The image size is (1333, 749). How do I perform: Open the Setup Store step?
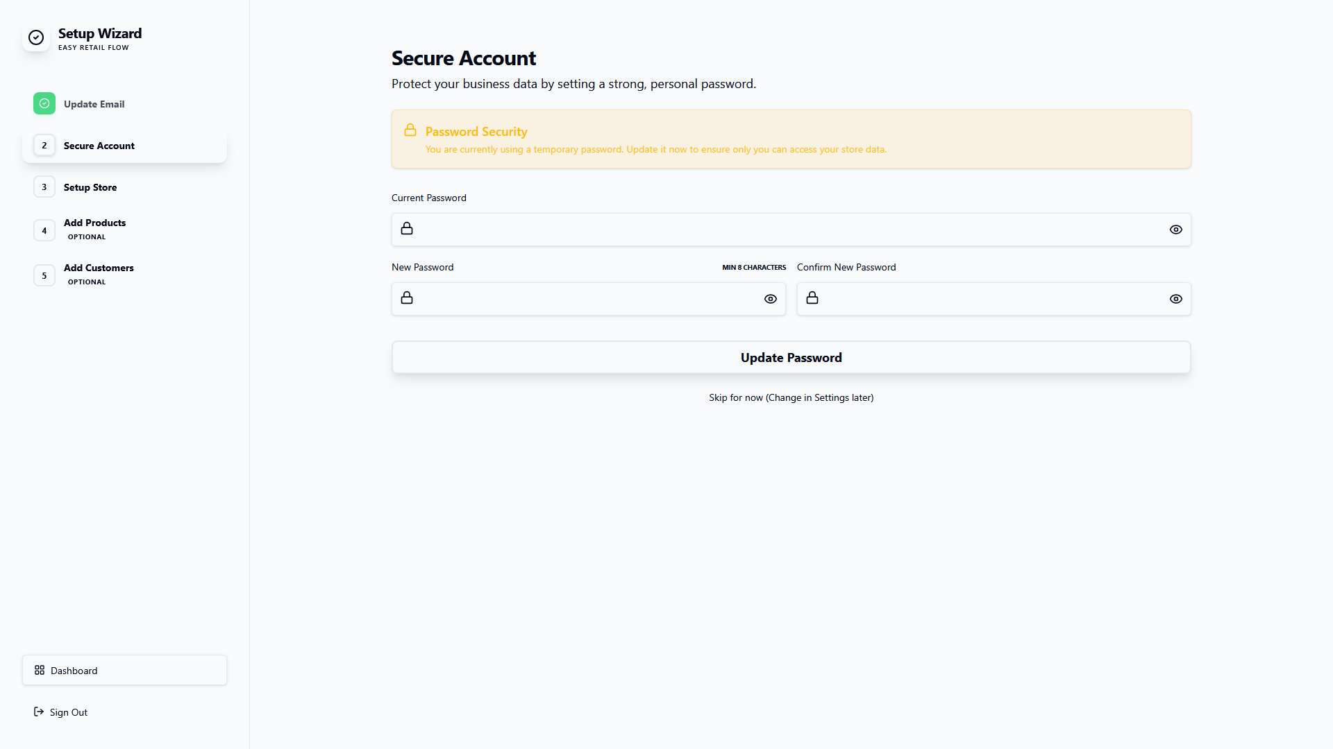[x=124, y=187]
